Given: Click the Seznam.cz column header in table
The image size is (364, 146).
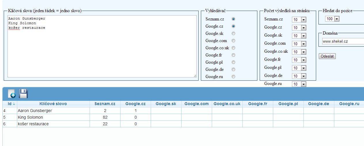Looking at the screenshot, I should point(105,104).
